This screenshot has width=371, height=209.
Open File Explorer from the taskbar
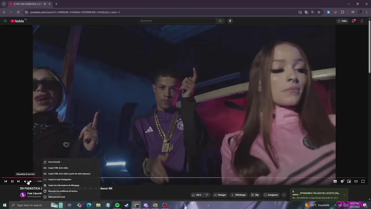(x=98, y=205)
